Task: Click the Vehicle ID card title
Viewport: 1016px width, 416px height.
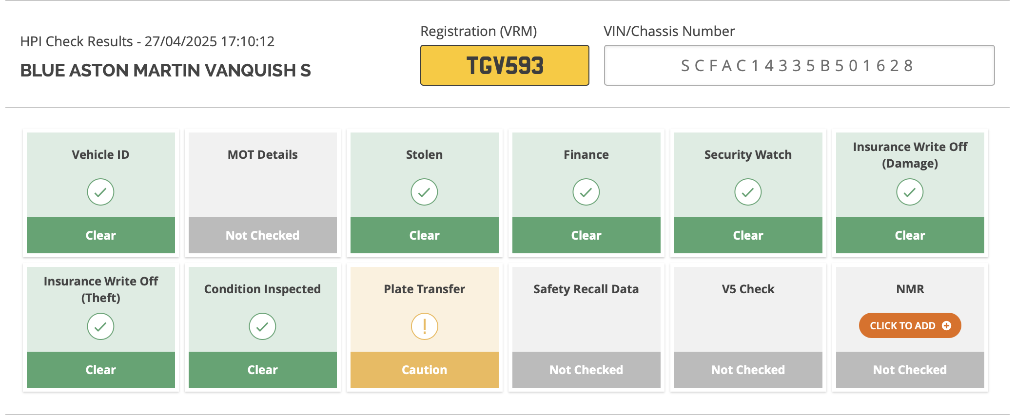Action: tap(100, 154)
